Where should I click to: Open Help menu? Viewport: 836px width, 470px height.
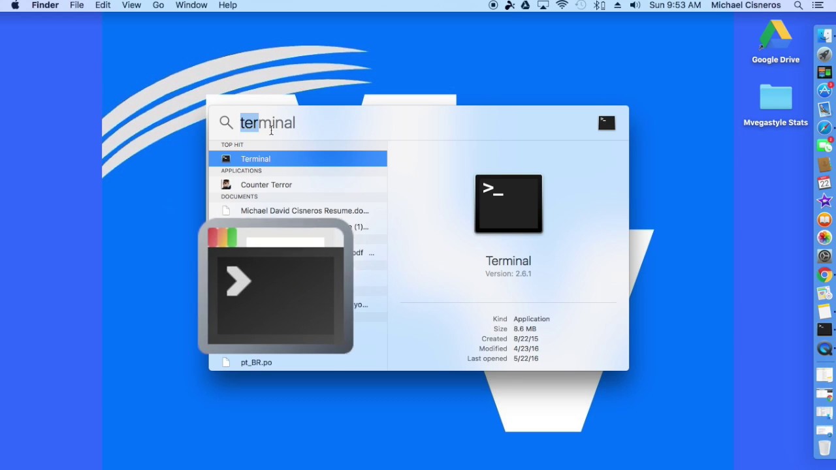coord(227,5)
